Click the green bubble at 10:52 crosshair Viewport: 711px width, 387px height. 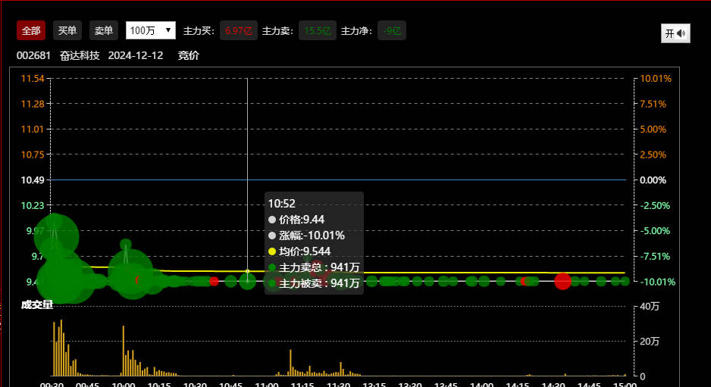click(247, 281)
